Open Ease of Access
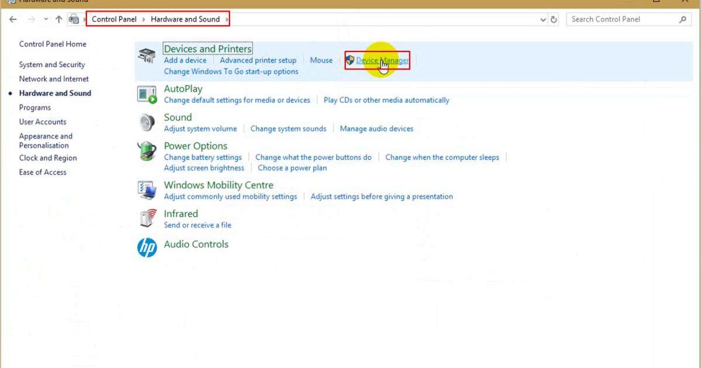Viewport: 701px width, 368px height. 43,172
